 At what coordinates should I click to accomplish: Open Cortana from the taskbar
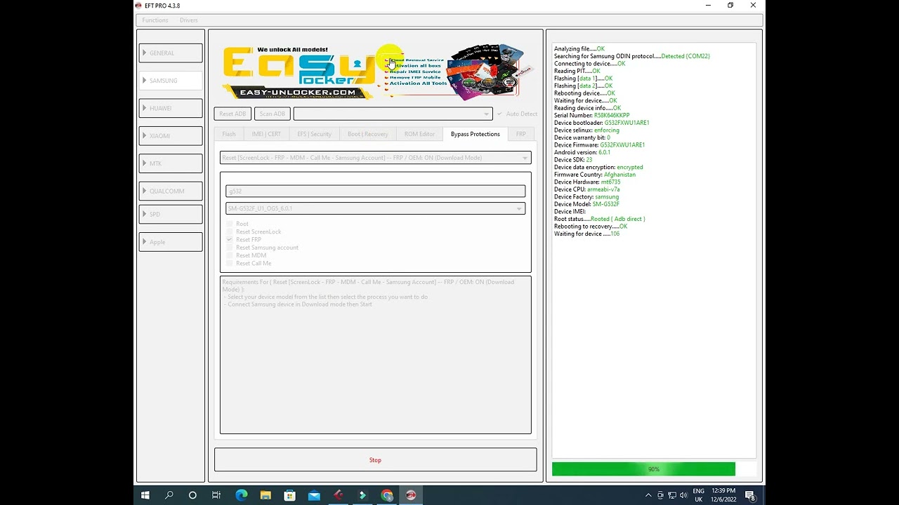192,495
